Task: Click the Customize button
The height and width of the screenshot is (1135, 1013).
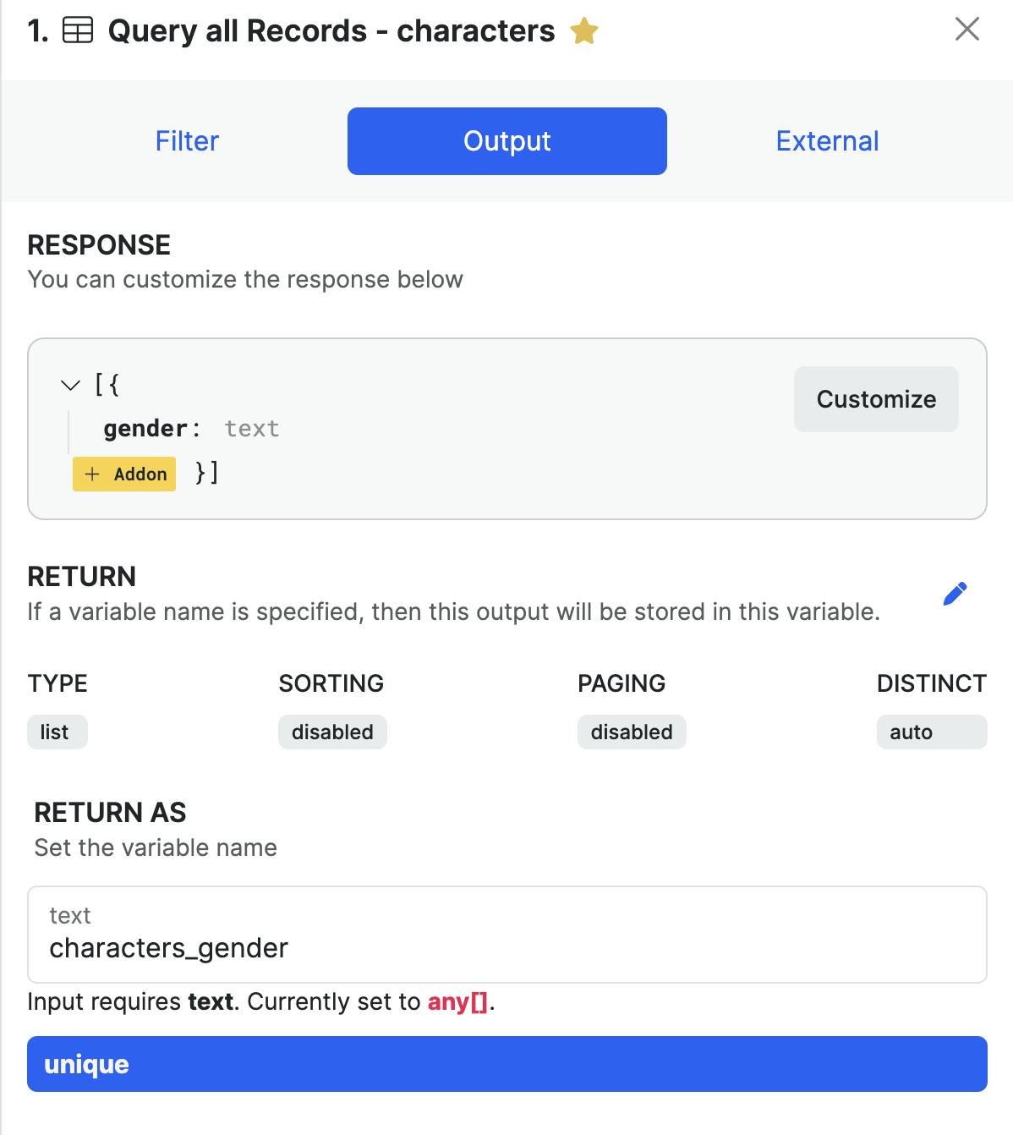Action: (x=876, y=399)
